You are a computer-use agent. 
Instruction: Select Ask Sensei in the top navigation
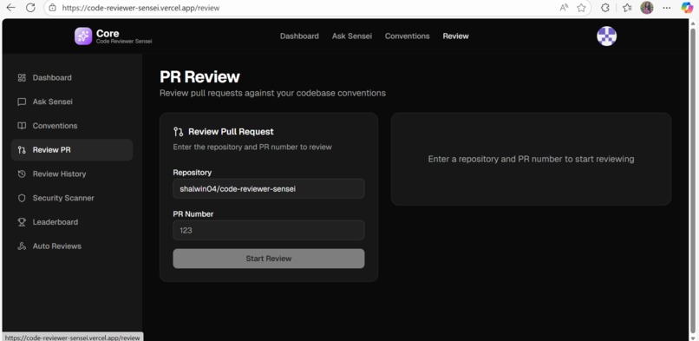point(352,36)
